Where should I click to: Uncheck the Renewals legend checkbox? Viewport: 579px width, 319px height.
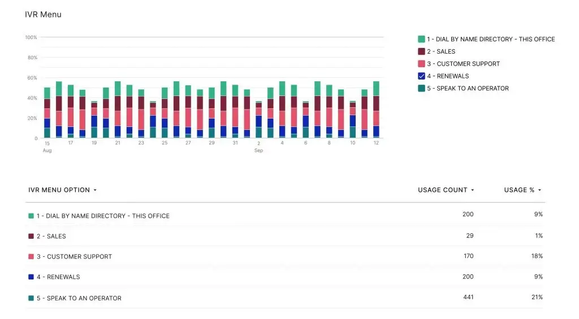[421, 76]
